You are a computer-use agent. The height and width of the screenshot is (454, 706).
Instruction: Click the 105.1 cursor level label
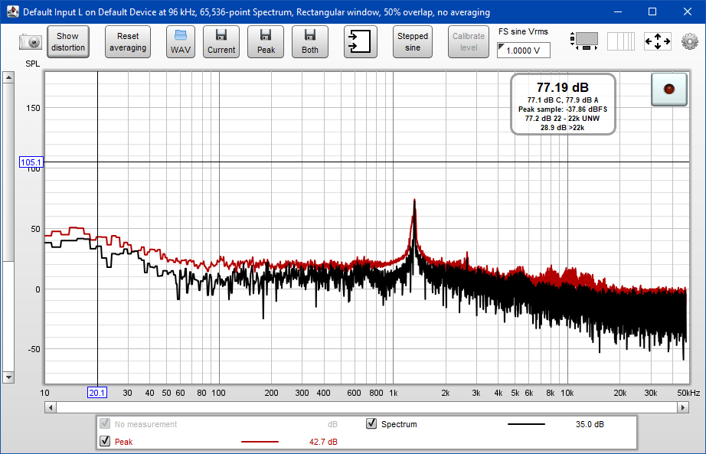click(31, 162)
